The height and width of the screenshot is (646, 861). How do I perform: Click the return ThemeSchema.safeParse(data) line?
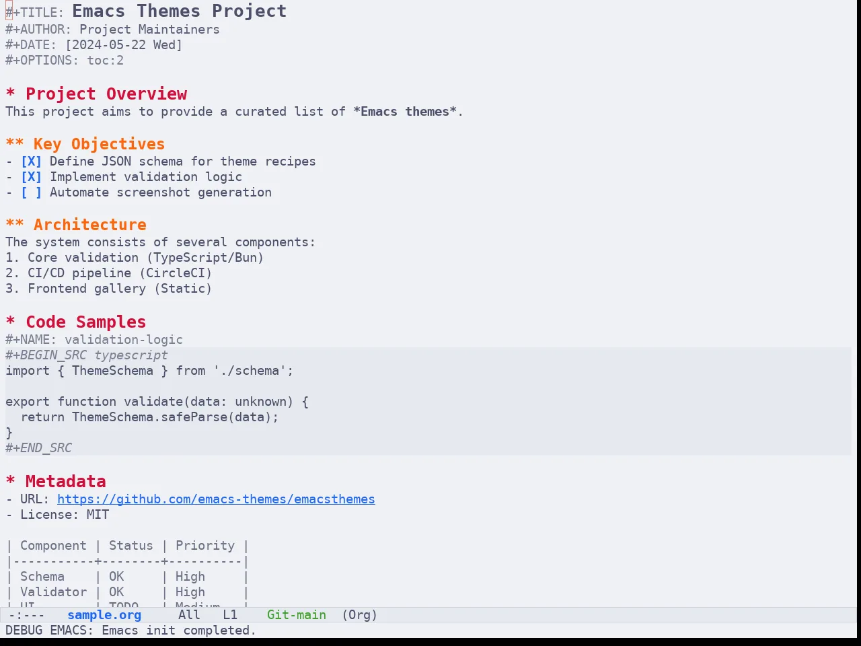pyautogui.click(x=149, y=417)
